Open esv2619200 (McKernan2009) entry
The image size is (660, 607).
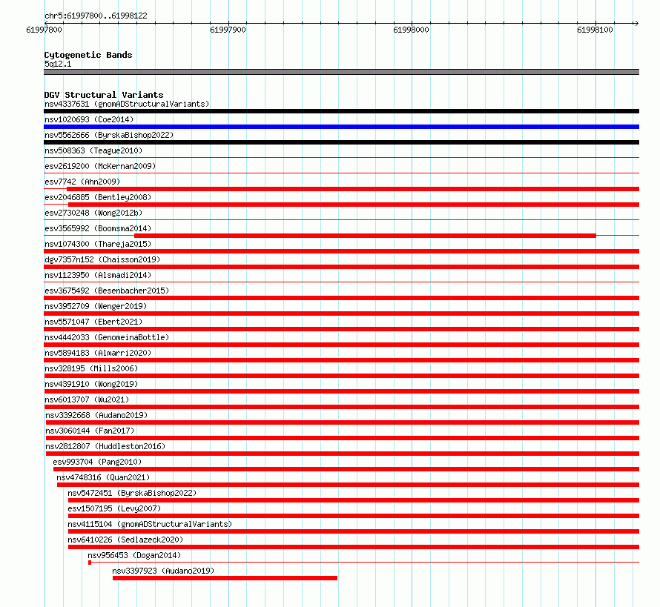click(x=100, y=166)
